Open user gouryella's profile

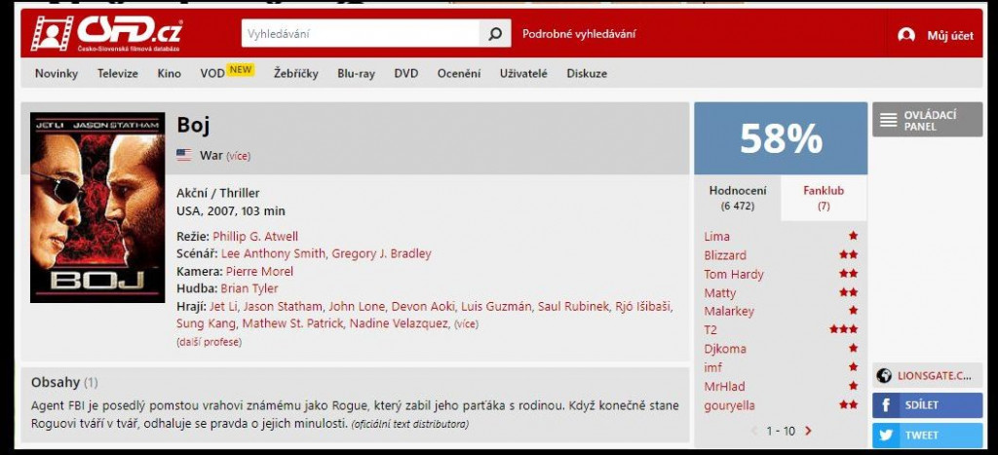tap(729, 405)
